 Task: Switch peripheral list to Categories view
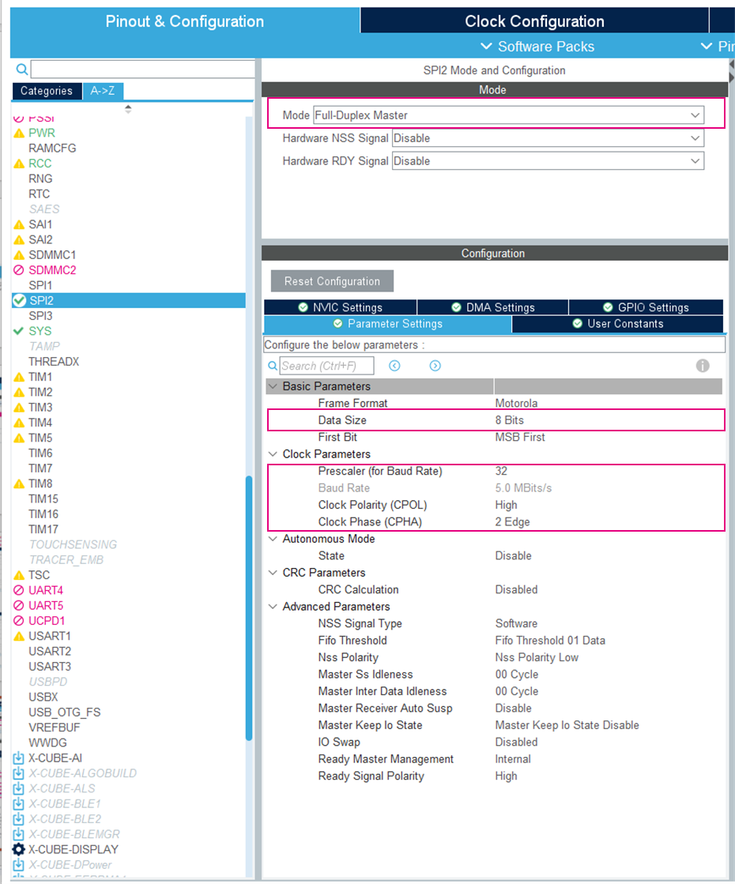(47, 91)
